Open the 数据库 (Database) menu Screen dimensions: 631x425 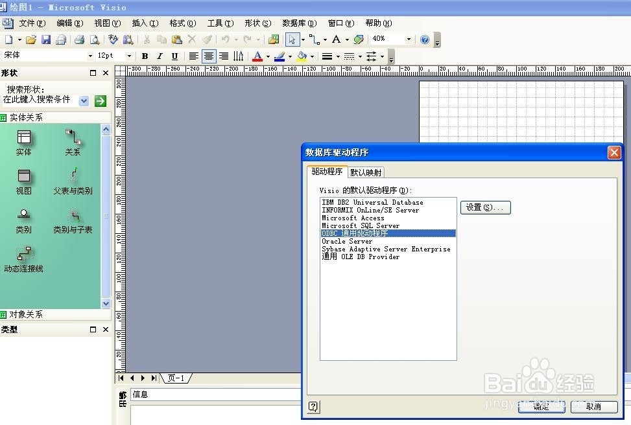pos(300,23)
